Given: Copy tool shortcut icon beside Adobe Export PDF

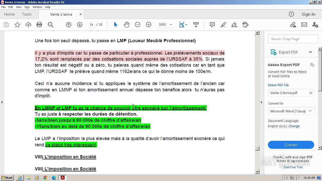Looking at the screenshot, I should point(312,65).
